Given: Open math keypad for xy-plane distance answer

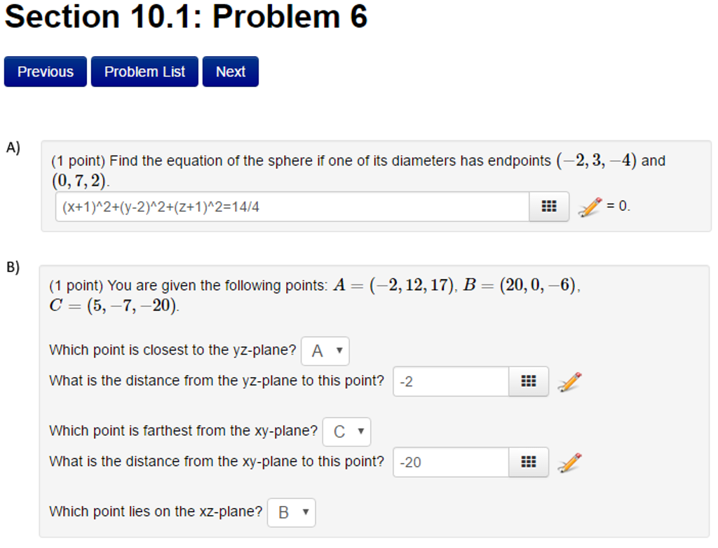Looking at the screenshot, I should tap(528, 462).
